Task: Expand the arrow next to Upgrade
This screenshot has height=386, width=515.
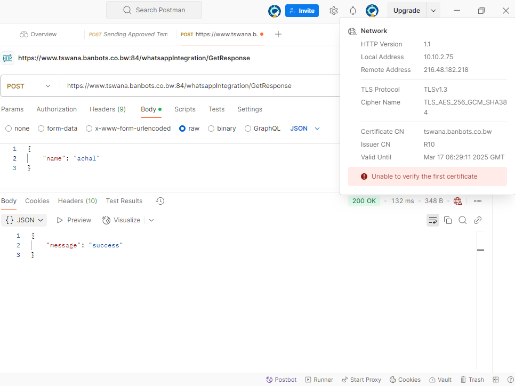Action: point(433,11)
